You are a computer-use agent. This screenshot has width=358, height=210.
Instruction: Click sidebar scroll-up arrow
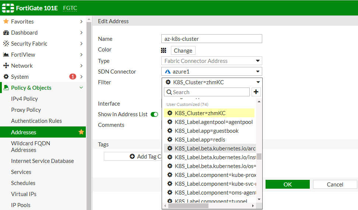89,19
